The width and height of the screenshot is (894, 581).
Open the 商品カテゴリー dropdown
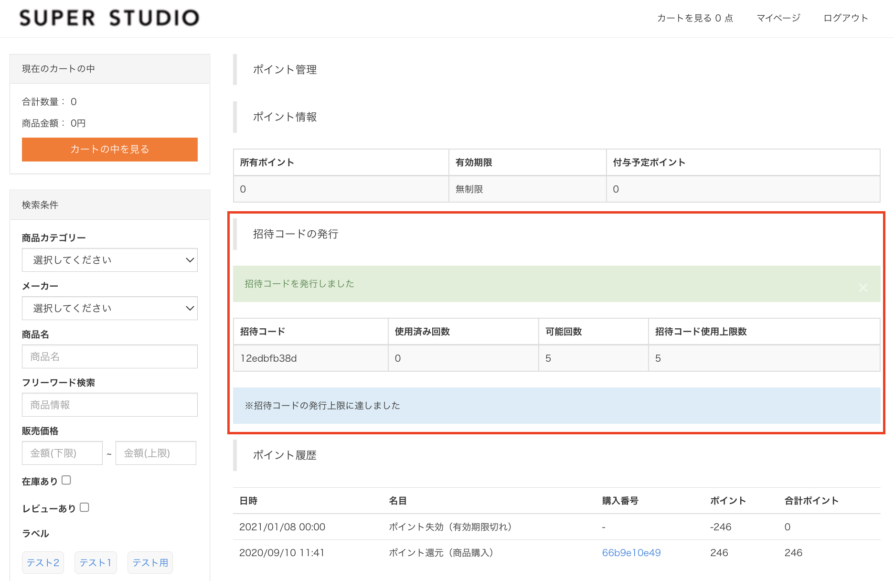[110, 260]
